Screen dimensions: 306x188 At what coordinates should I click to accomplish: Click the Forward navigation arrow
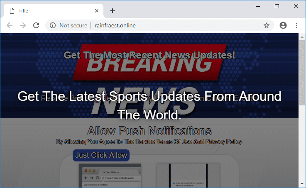tap(23, 25)
